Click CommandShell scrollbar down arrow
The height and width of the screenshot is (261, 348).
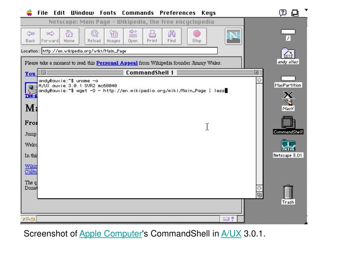pos(259,188)
